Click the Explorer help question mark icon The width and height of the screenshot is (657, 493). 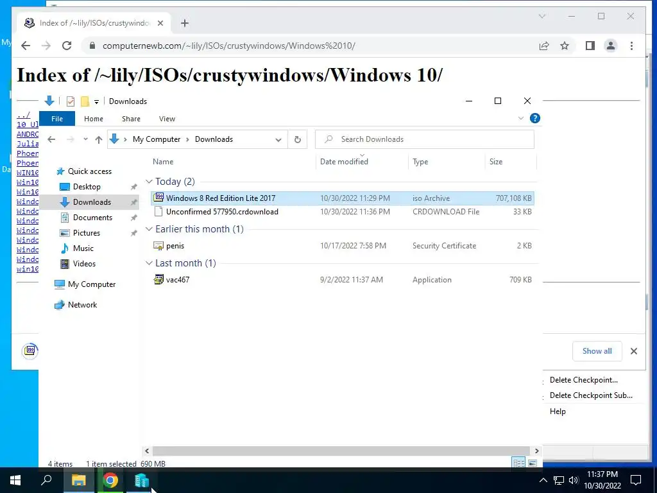pos(535,118)
